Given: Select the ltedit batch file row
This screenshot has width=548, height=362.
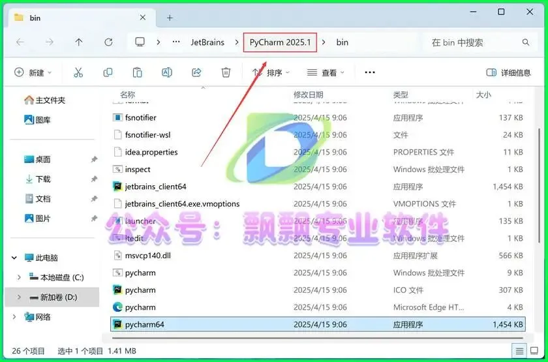Looking at the screenshot, I should pos(318,238).
